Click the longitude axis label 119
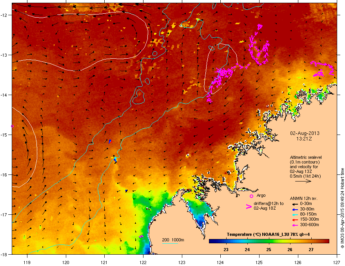 point(27,262)
